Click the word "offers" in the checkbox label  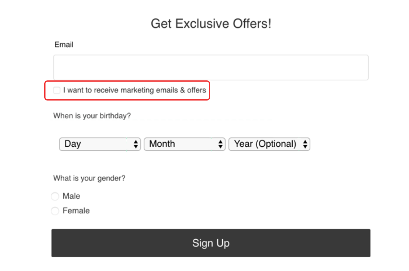[196, 90]
